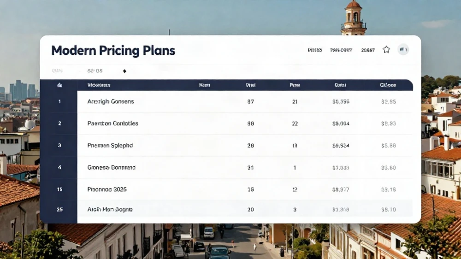The height and width of the screenshot is (259, 461).
Task: Click the last column price in row 1
Action: click(x=388, y=102)
